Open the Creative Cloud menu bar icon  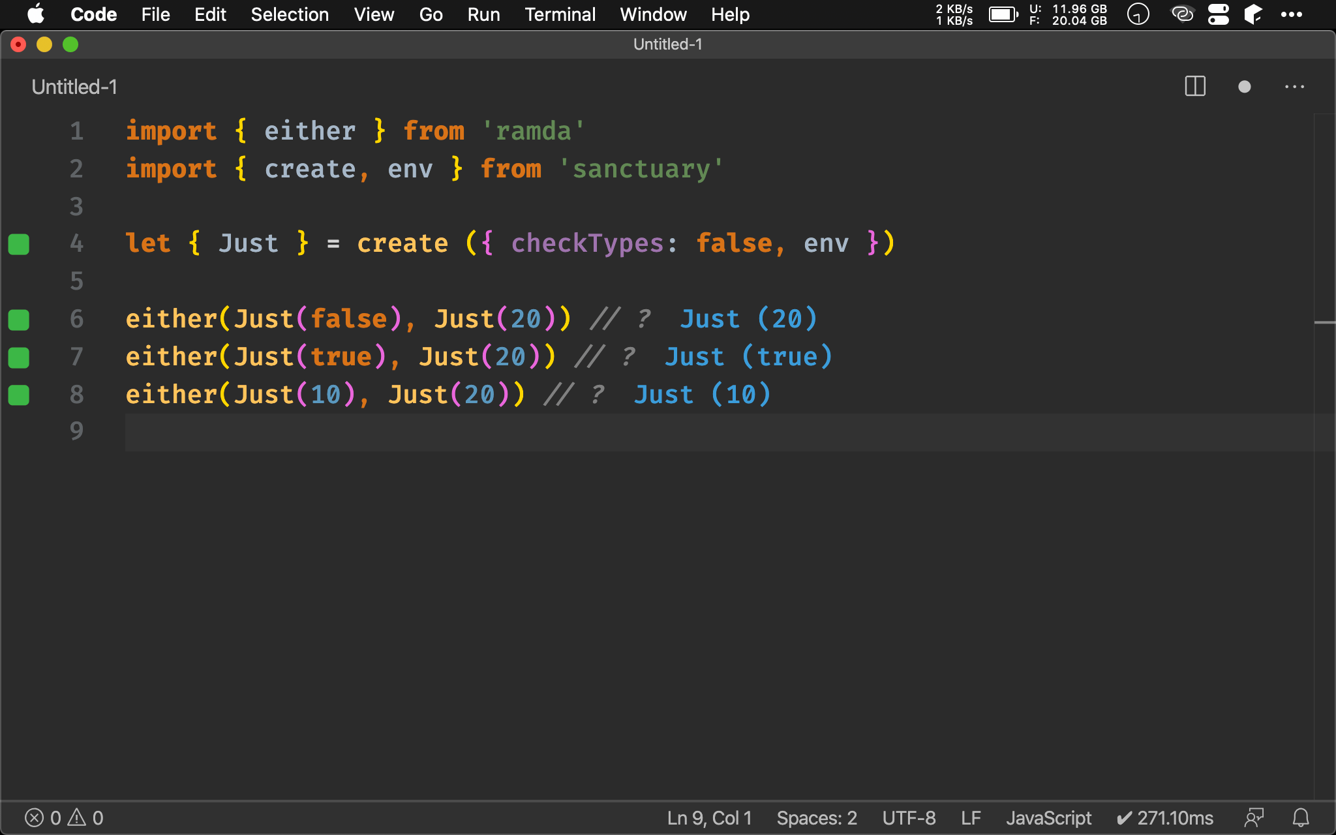(1182, 14)
